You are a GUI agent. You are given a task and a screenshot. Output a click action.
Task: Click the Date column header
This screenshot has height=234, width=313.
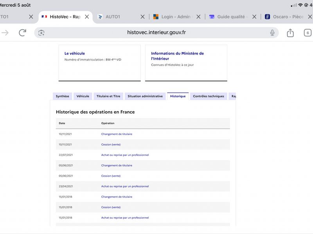tap(62, 123)
